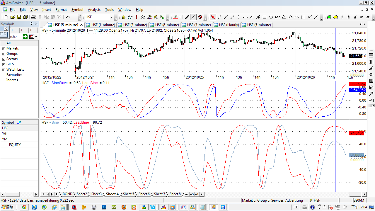Click the pencil drawing color swatch
Image resolution: width=375 pixels, height=211 pixels.
pyautogui.click(x=175, y=17)
